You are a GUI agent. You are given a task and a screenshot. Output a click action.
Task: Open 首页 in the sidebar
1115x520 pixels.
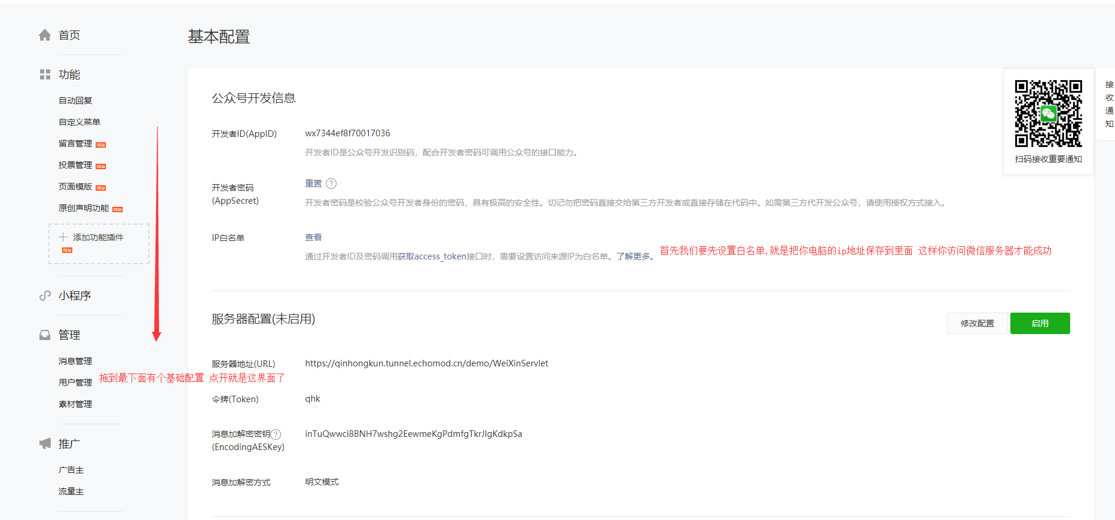69,35
